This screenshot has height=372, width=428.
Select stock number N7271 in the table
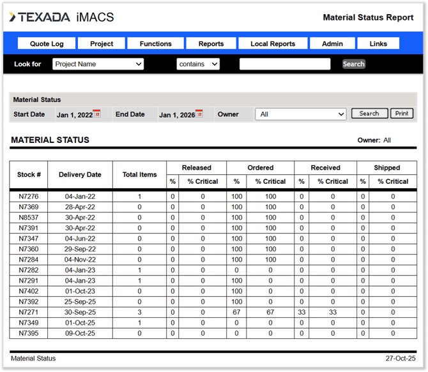(29, 312)
